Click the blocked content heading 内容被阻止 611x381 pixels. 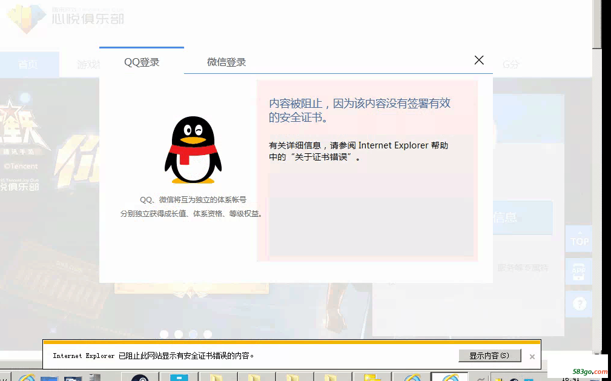pyautogui.click(x=359, y=110)
